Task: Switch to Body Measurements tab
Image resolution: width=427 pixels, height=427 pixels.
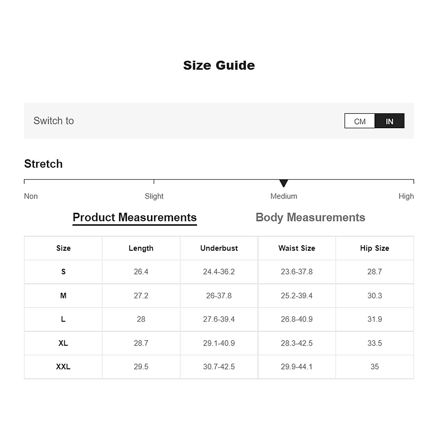Action: (310, 217)
